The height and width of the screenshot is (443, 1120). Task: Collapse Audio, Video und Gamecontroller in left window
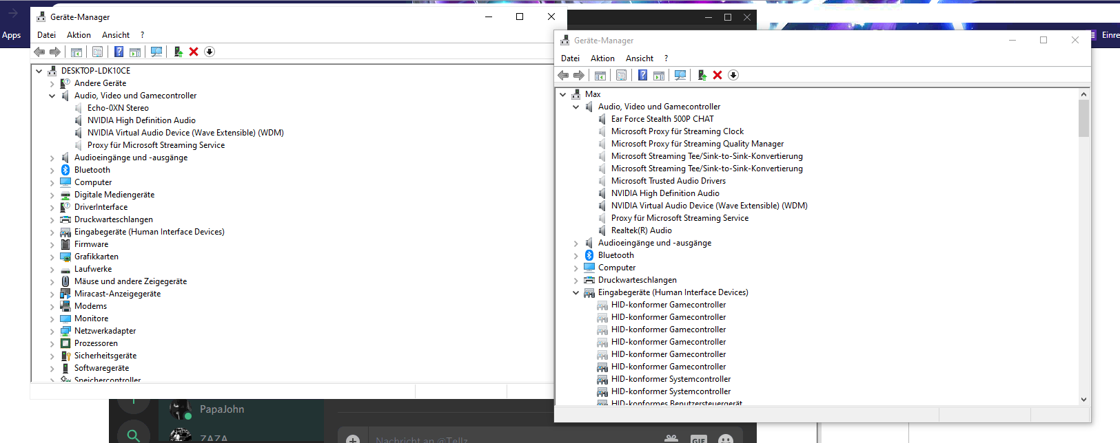pyautogui.click(x=52, y=96)
